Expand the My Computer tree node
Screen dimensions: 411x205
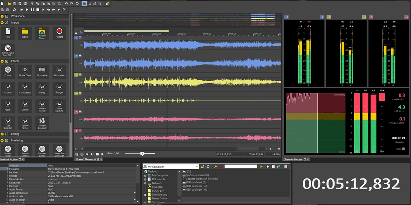pos(145,176)
